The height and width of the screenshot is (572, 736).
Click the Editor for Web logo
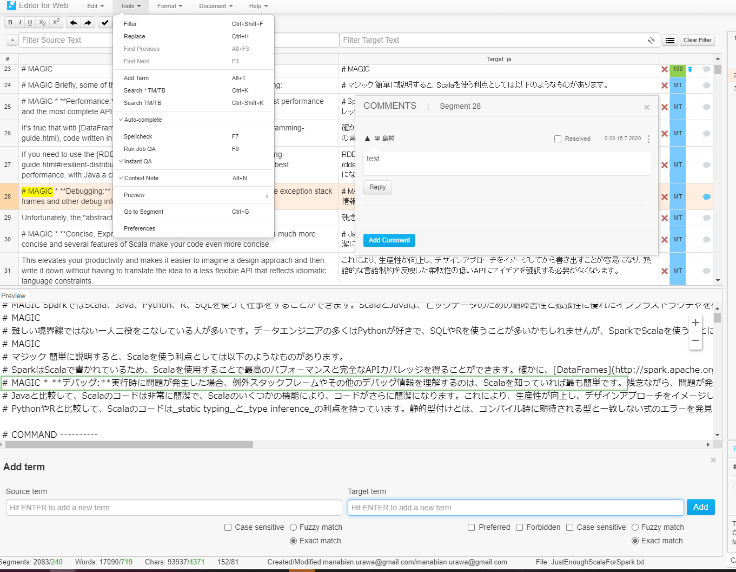coord(37,5)
